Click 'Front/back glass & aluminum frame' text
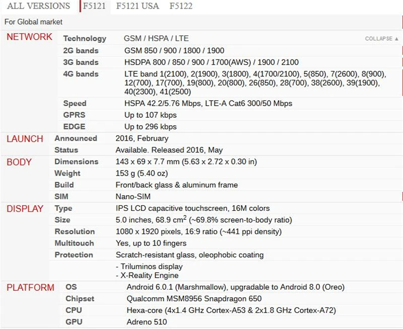 click(177, 185)
